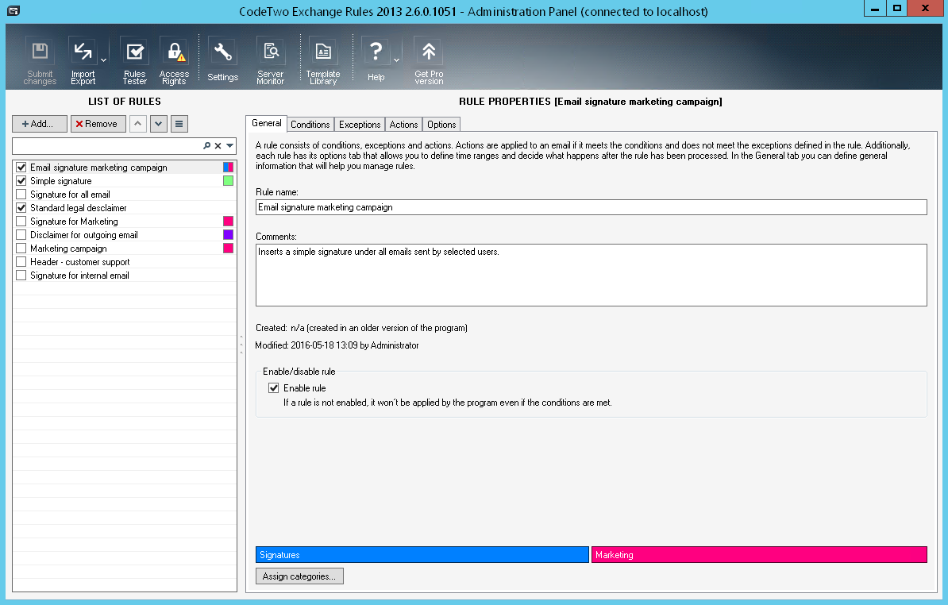The image size is (948, 605).
Task: Click inside the Comments text area
Action: 591,275
